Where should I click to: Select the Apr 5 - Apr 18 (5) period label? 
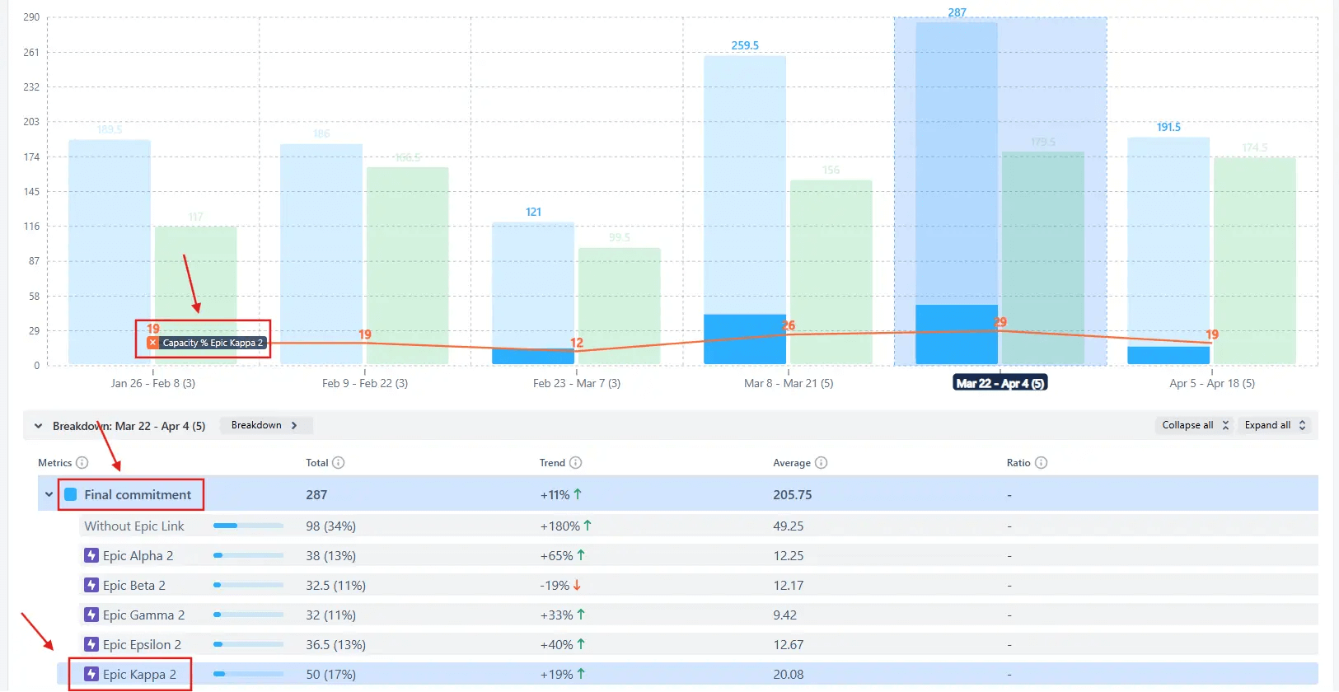pyautogui.click(x=1212, y=383)
